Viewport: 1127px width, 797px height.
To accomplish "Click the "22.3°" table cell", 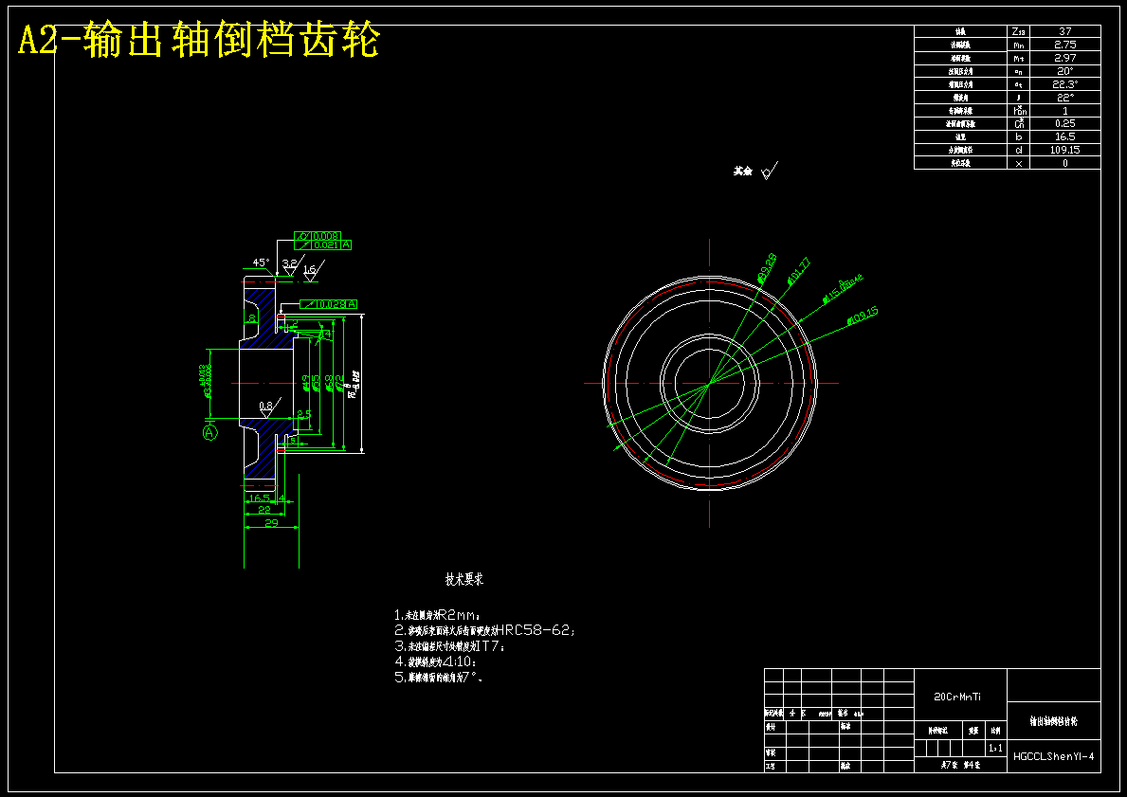I will pyautogui.click(x=1065, y=84).
